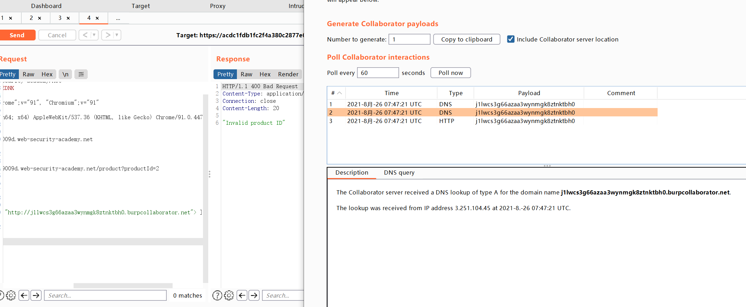Open new Repeater tab with ellipsis

(118, 18)
